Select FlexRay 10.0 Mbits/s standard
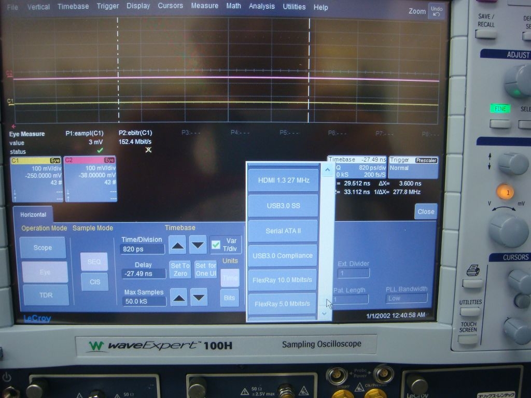Image resolution: width=531 pixels, height=398 pixels. [283, 280]
